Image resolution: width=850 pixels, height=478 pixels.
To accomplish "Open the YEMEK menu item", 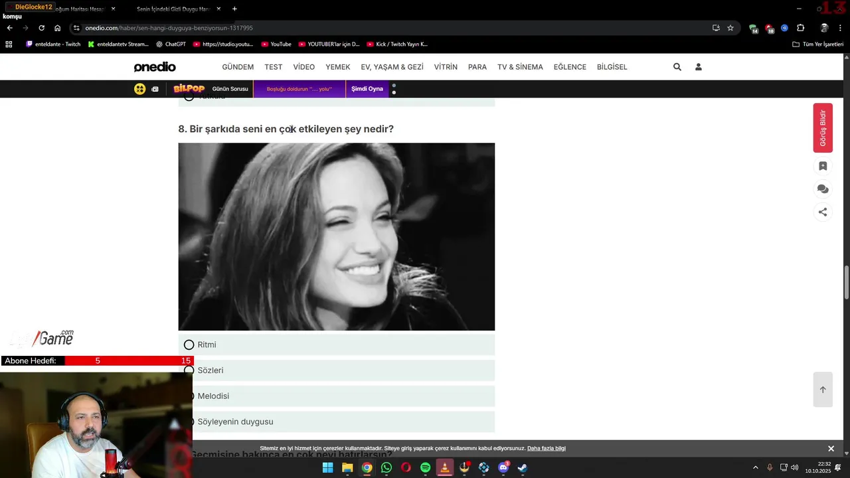I will (338, 67).
